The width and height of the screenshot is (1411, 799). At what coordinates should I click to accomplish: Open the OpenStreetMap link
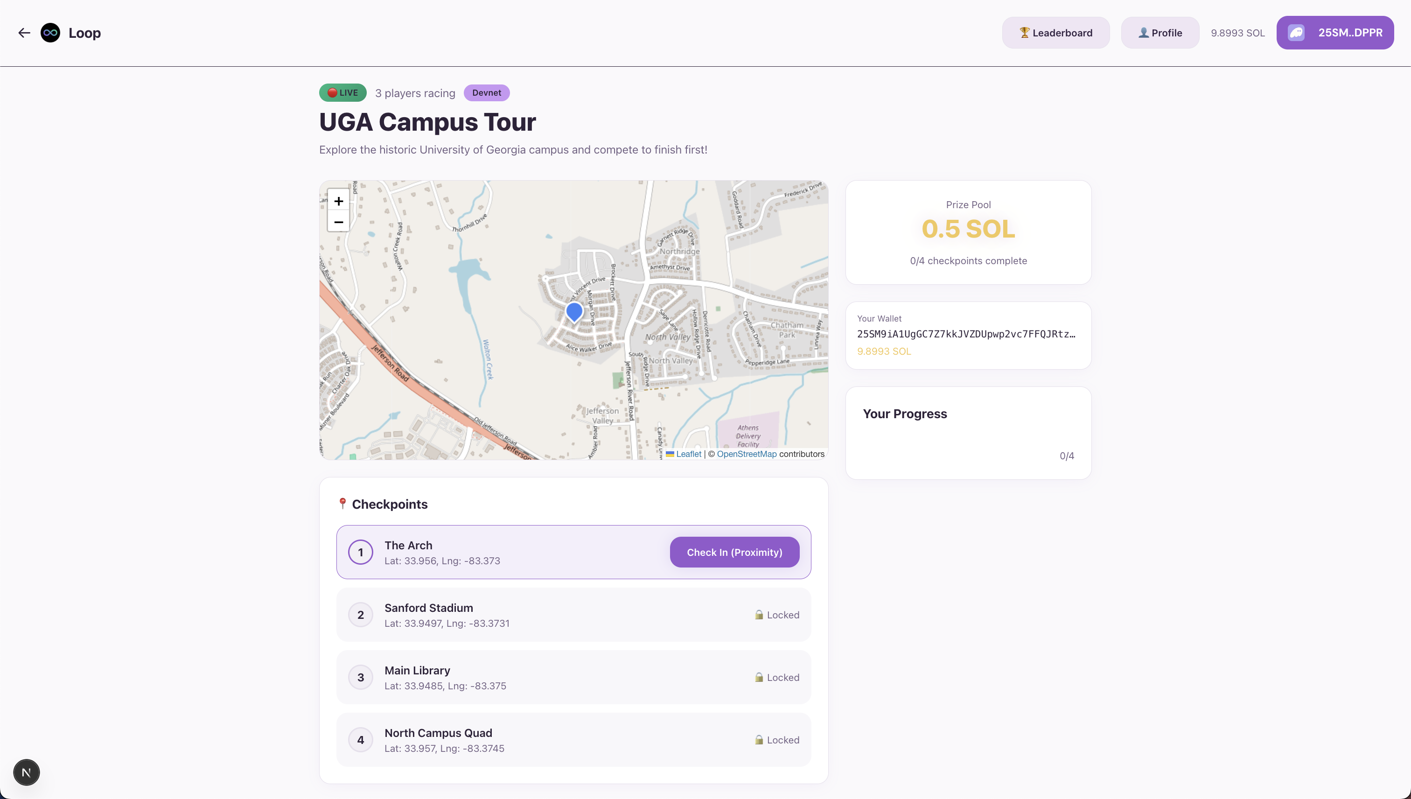[746, 454]
